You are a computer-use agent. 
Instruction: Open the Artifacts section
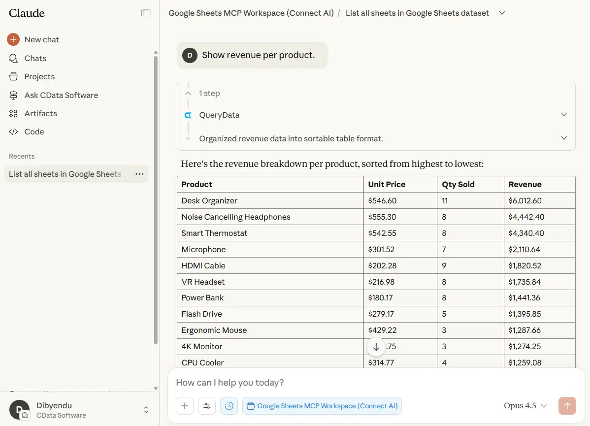[x=41, y=113]
